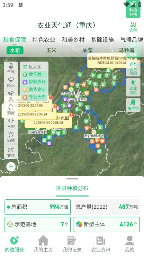144x256 pixels.
Task: Tap the locate-me target button on map
Action: pyautogui.click(x=11, y=167)
